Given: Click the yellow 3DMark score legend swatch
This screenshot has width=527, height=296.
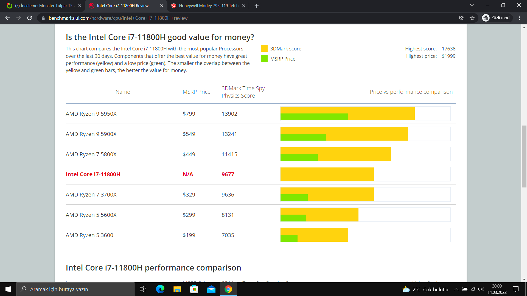Looking at the screenshot, I should (264, 49).
